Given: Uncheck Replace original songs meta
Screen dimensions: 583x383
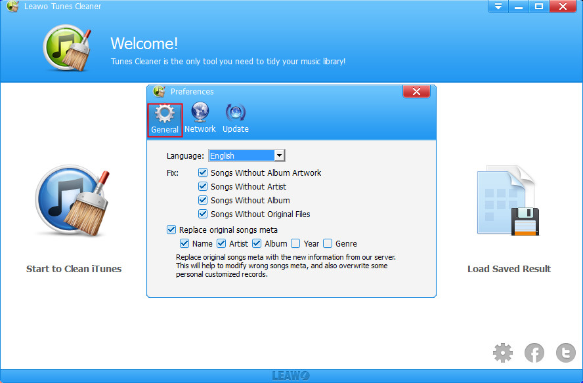Looking at the screenshot, I should 171,230.
